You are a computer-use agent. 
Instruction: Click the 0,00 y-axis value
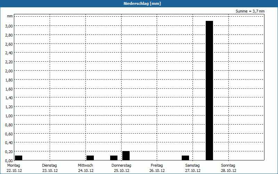pos(9,161)
